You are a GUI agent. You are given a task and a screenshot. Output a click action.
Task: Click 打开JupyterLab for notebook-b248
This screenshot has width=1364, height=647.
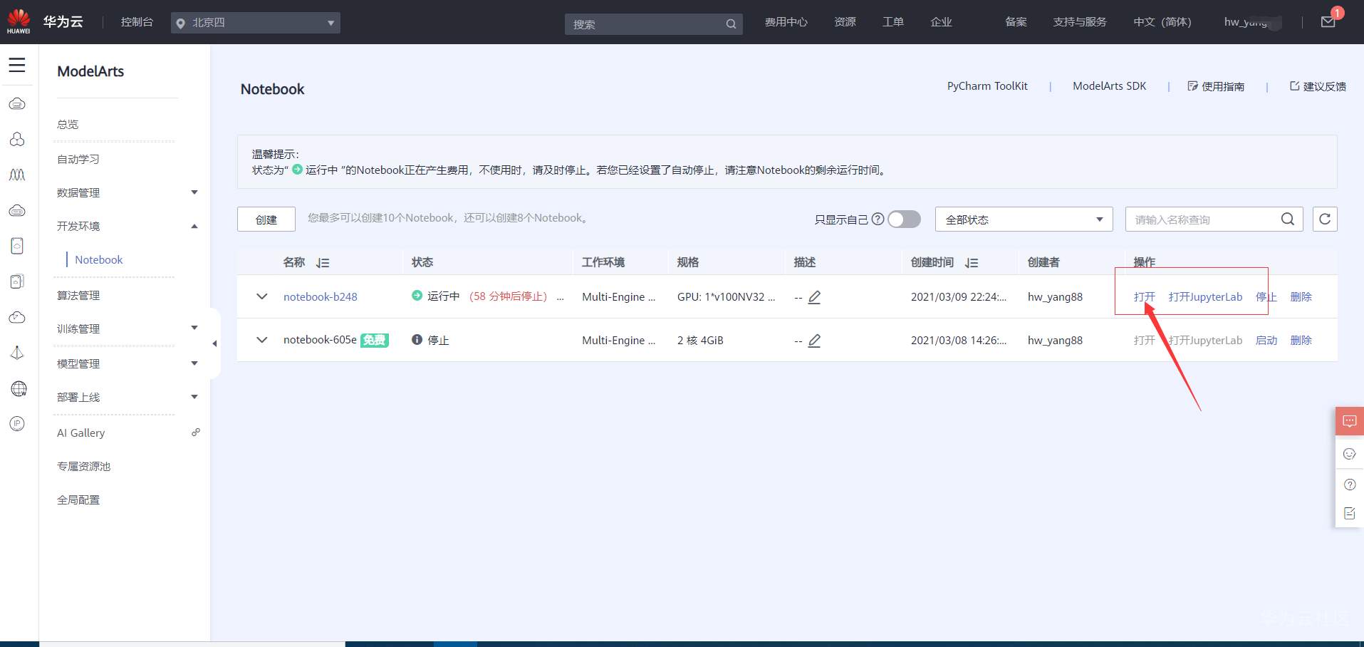coord(1205,297)
